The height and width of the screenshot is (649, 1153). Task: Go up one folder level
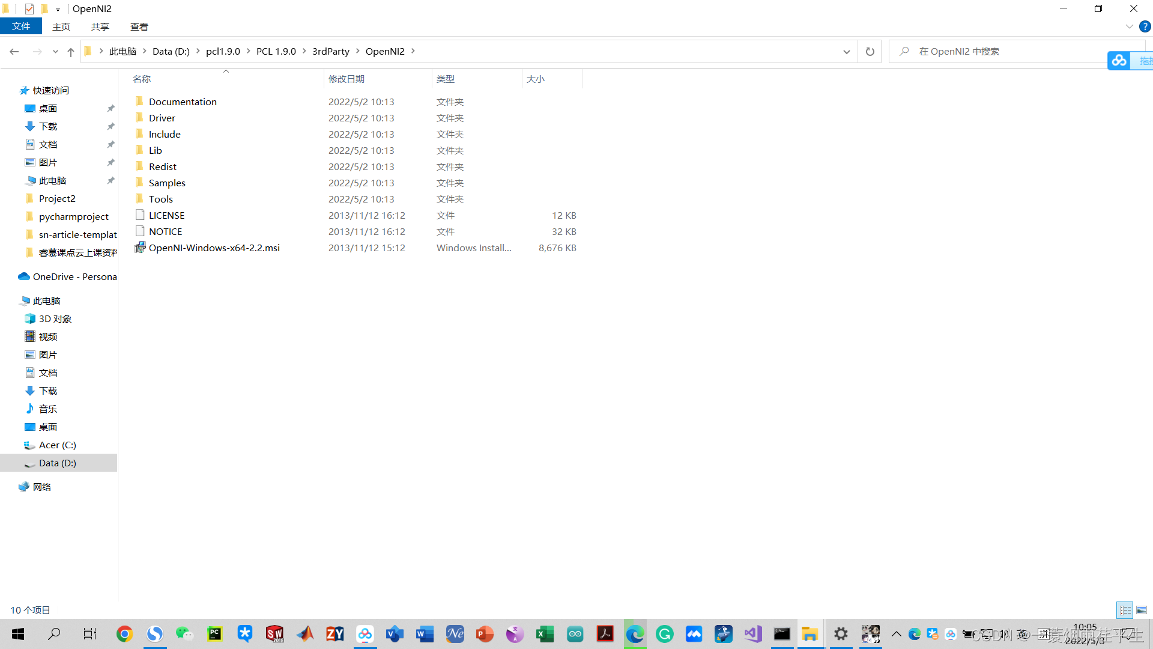[x=71, y=52]
